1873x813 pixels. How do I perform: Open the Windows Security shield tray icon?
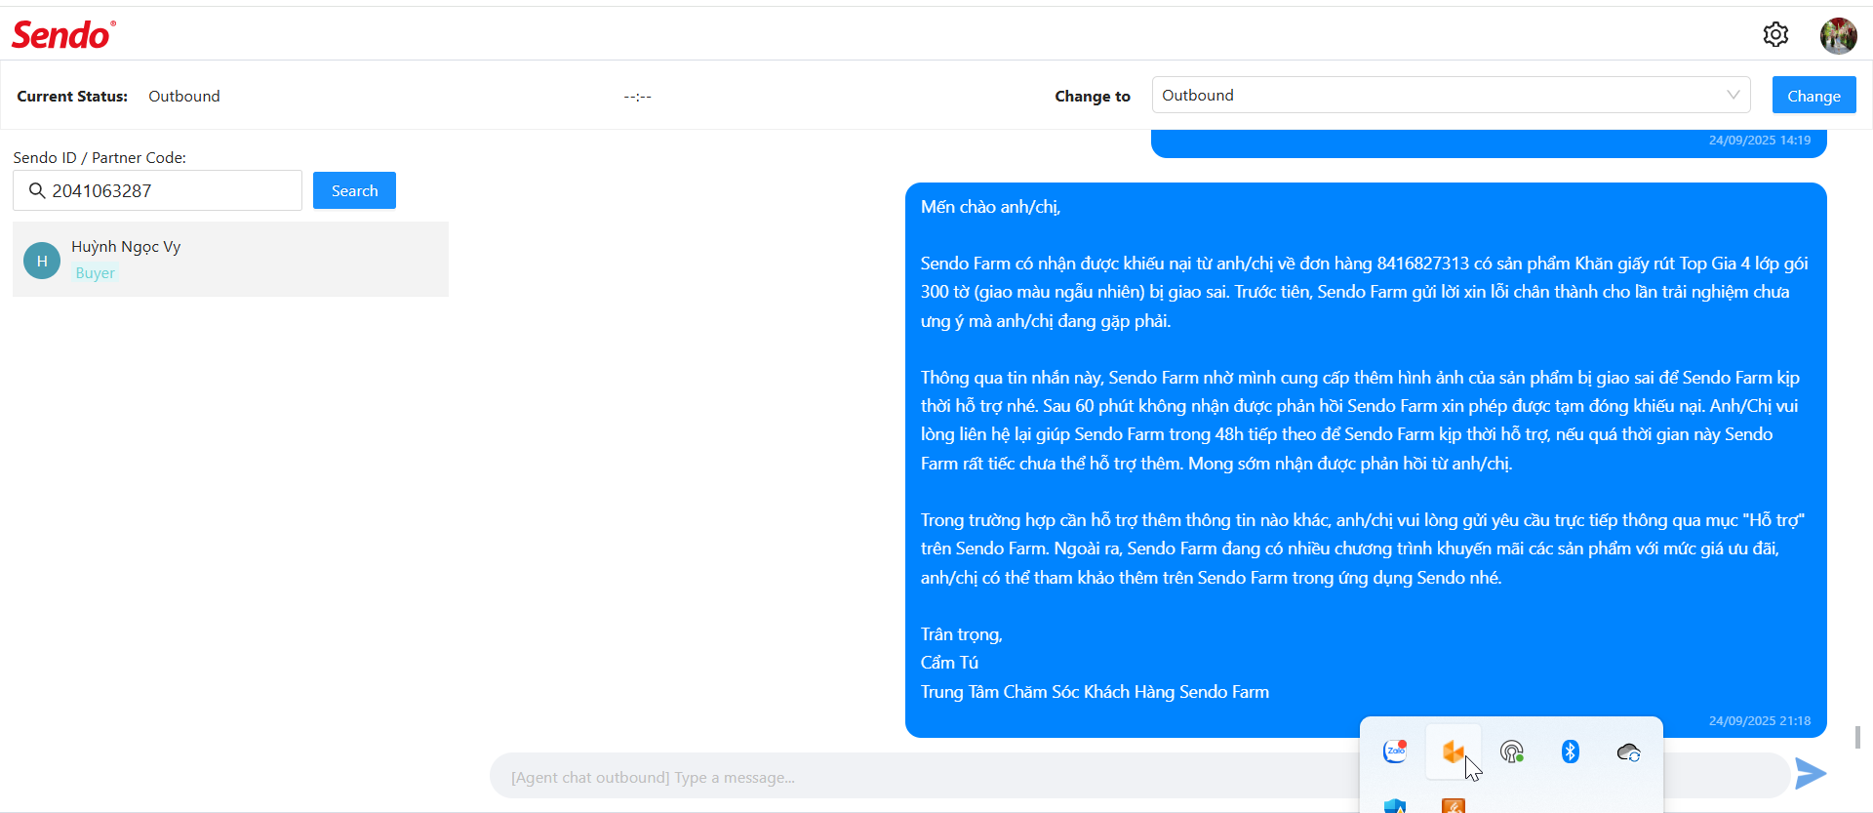[x=1395, y=806]
